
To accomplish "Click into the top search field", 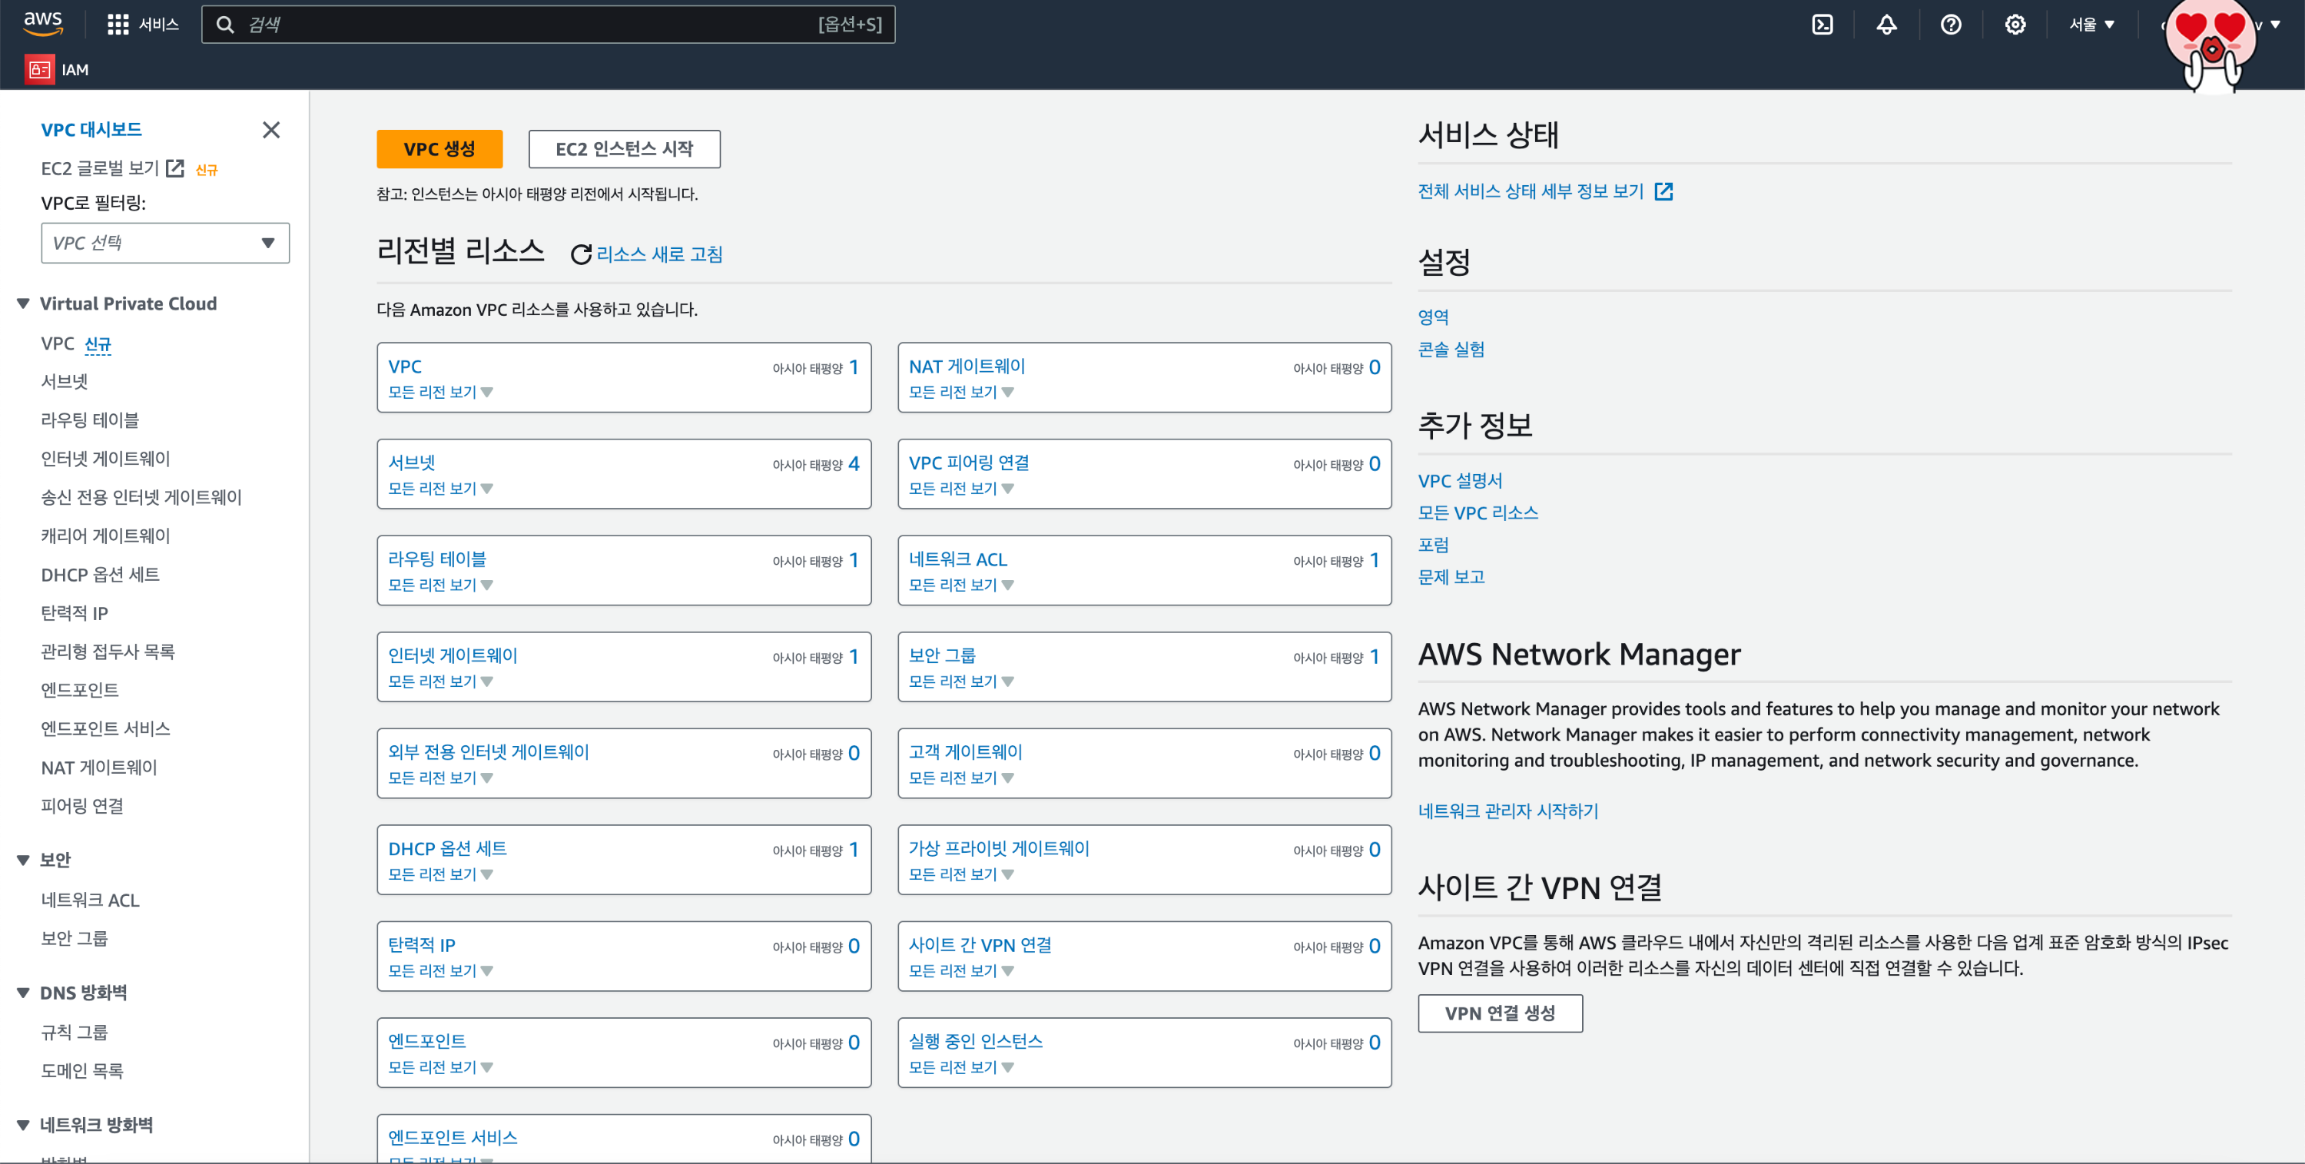I will tap(528, 24).
